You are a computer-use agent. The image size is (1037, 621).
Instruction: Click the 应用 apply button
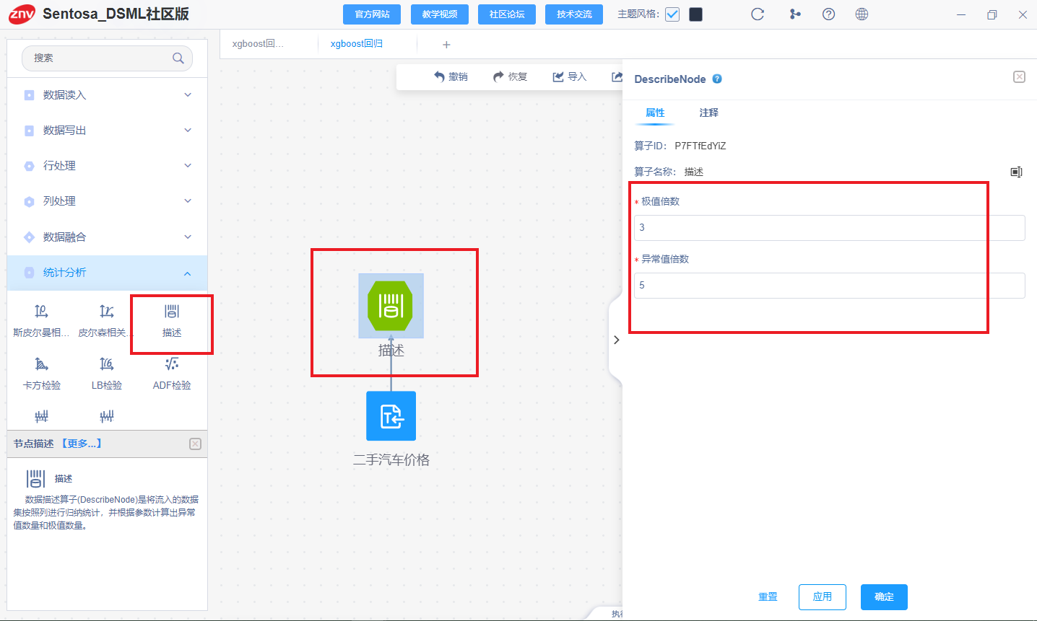coord(823,597)
